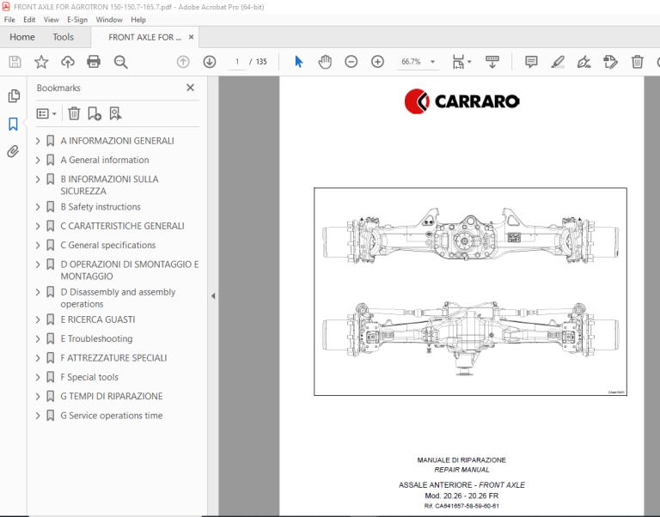Viewport: 660px width, 517px height.
Task: Click the Edit stamp tool icon
Action: coord(610,62)
